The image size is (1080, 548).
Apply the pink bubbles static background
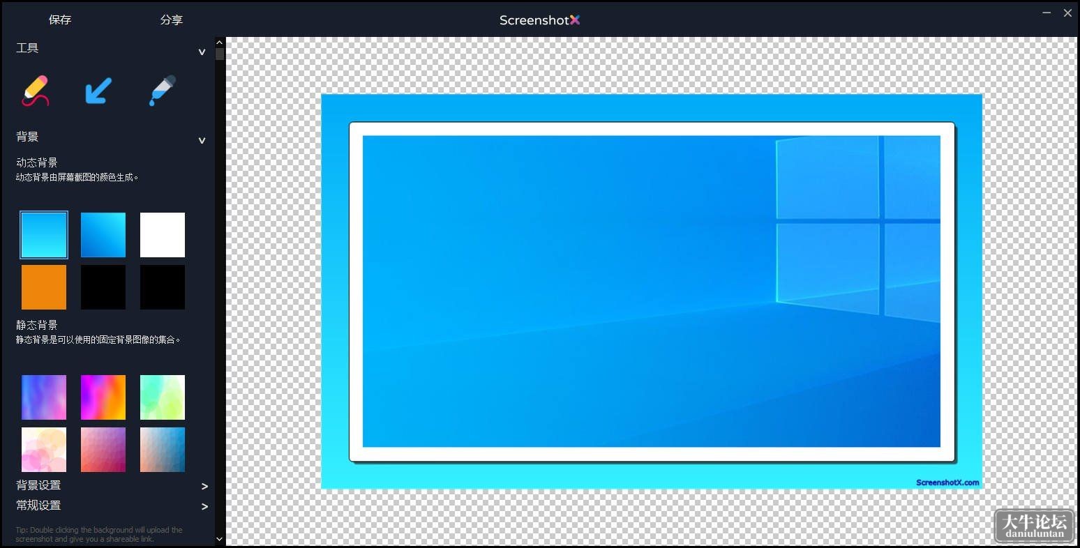44,450
